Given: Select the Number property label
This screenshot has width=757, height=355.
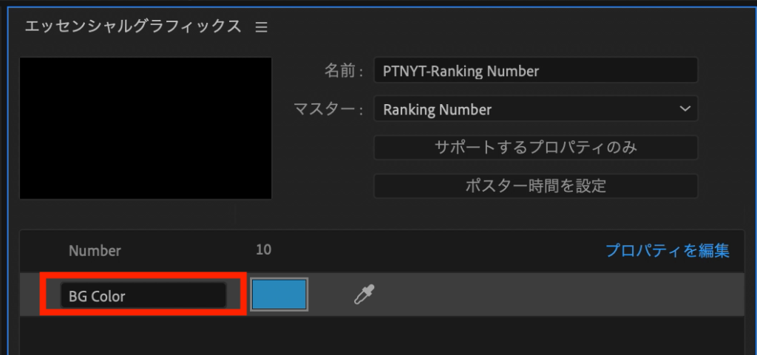Looking at the screenshot, I should point(95,250).
